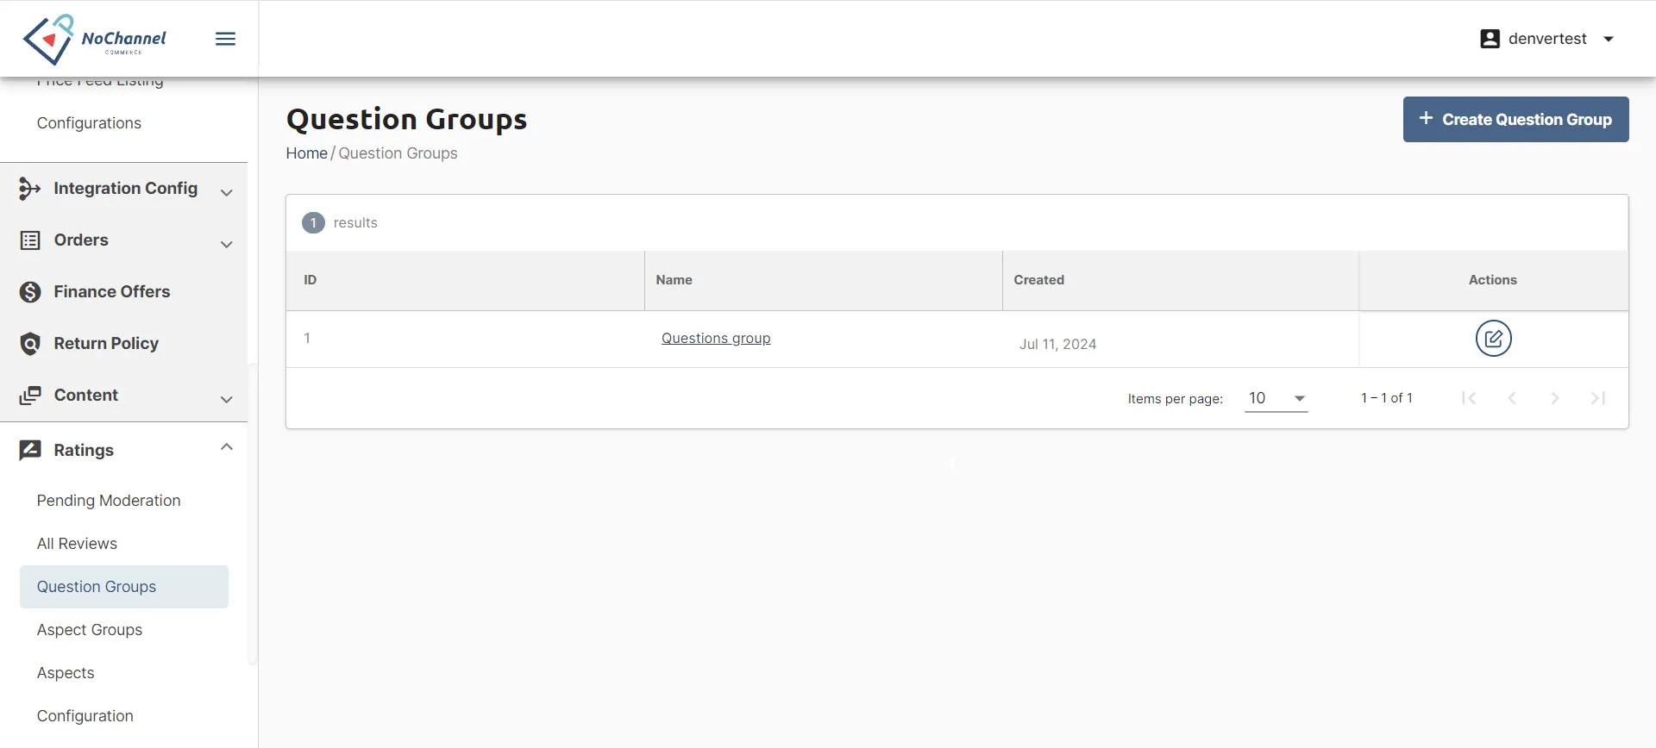Open the denvertest account dropdown arrow
This screenshot has width=1656, height=748.
tap(1608, 39)
